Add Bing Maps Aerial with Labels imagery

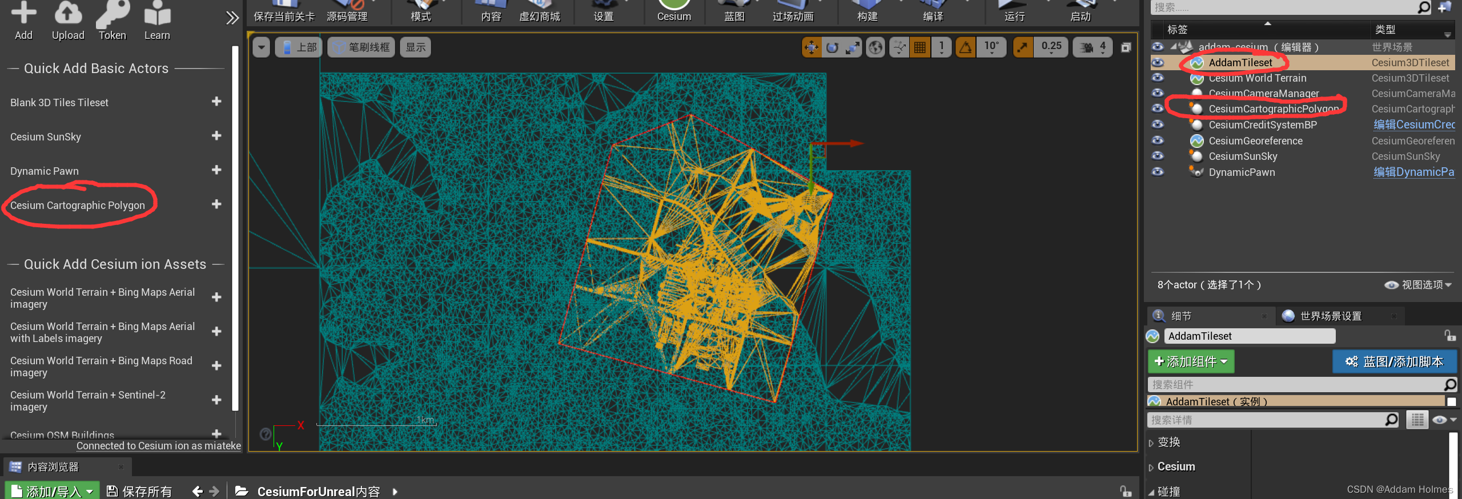click(216, 332)
